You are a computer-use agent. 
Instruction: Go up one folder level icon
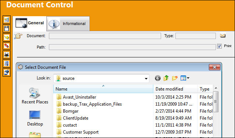166,78
